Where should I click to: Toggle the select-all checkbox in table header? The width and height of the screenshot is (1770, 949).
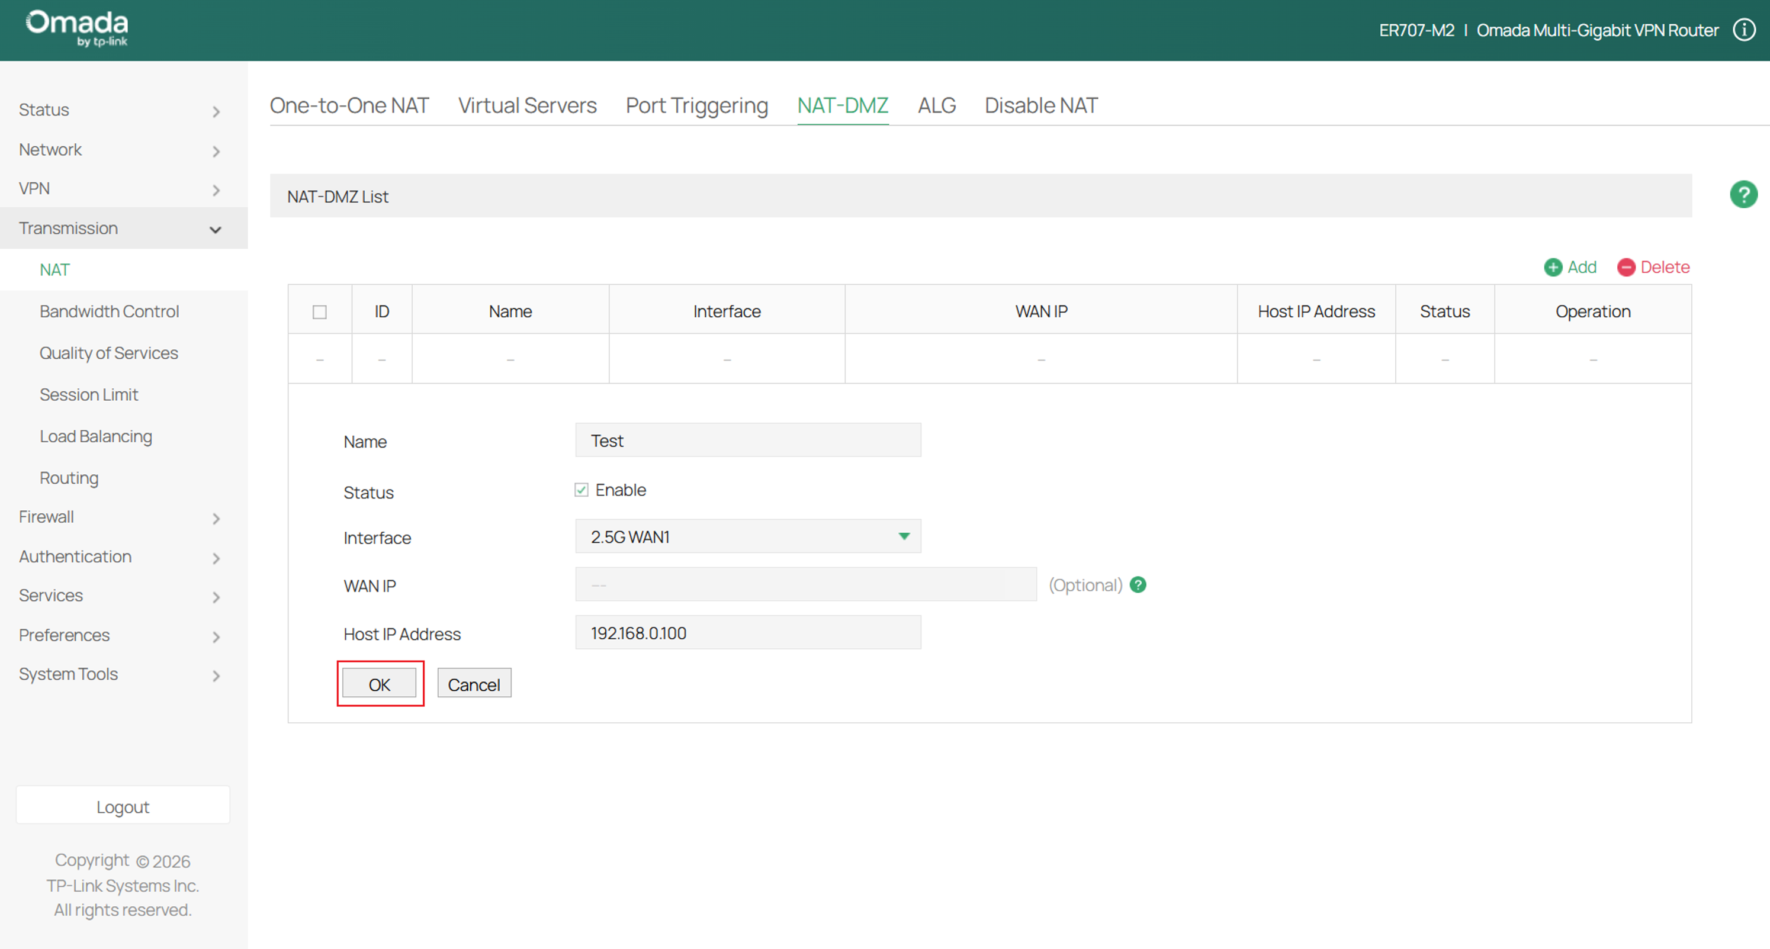coord(320,312)
